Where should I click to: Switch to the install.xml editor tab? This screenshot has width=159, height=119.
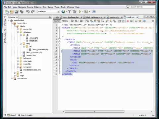tap(130, 17)
